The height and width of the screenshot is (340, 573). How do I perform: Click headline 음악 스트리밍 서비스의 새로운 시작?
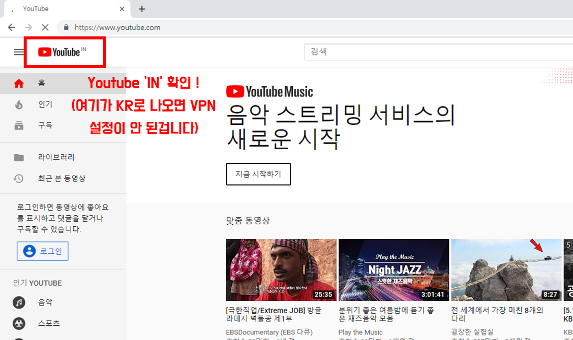pos(341,126)
